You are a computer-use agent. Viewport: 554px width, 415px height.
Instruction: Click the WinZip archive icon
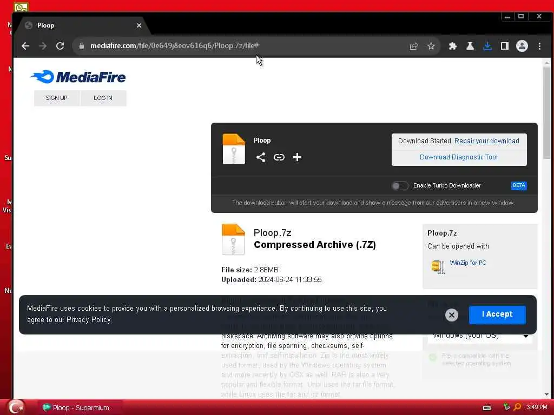pyautogui.click(x=438, y=266)
